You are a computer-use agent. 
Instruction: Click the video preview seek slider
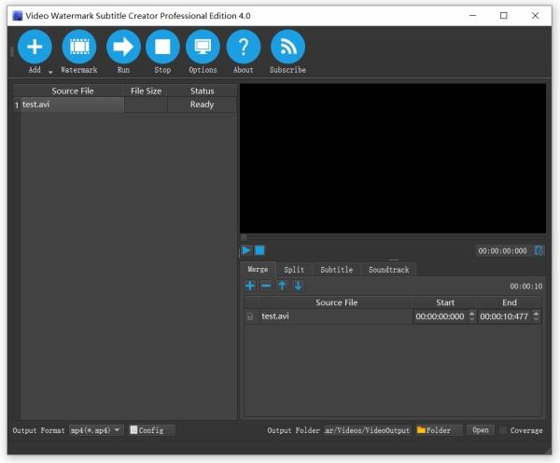click(392, 237)
